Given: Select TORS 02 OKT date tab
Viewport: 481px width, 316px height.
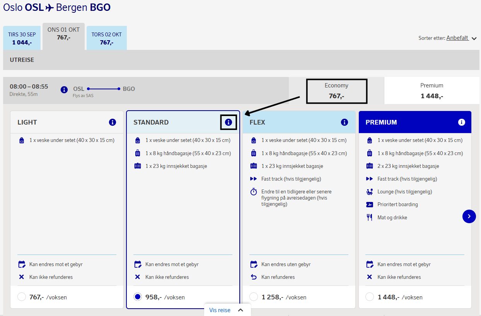Looking at the screenshot, I should click(106, 38).
